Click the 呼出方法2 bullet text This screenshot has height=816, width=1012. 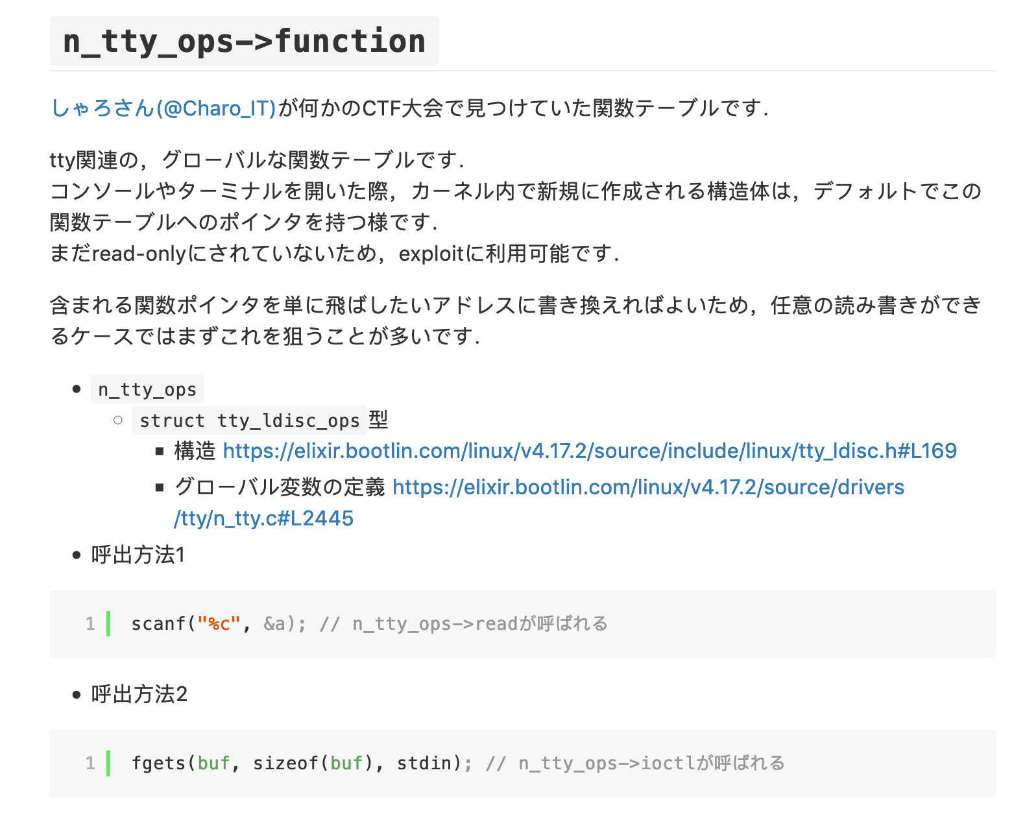click(139, 695)
